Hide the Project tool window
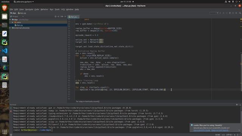The image size is (242, 136). [65, 17]
